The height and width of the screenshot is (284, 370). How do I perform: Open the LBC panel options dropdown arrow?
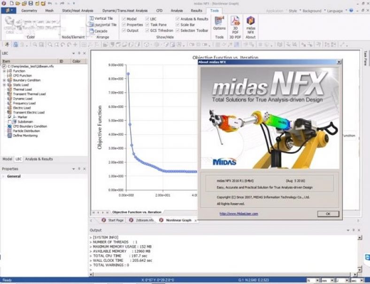coord(74,54)
